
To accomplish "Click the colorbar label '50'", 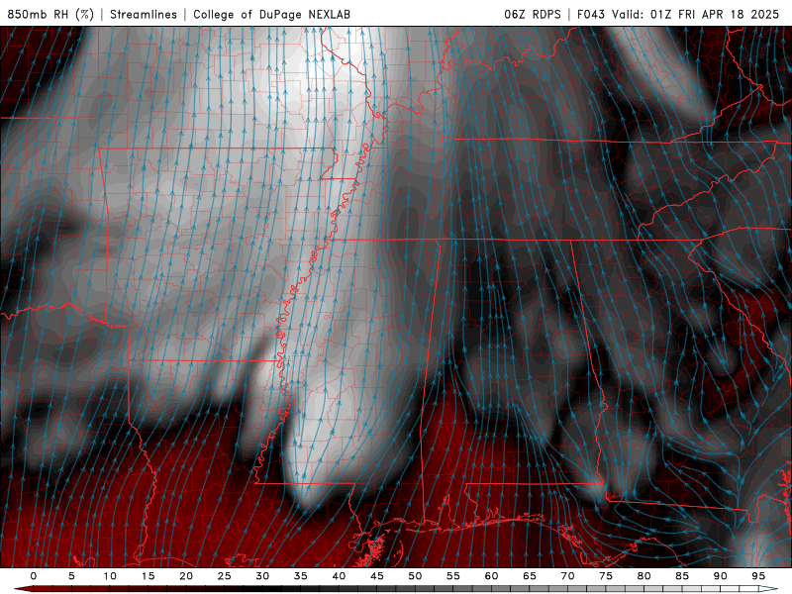I will click(x=415, y=576).
